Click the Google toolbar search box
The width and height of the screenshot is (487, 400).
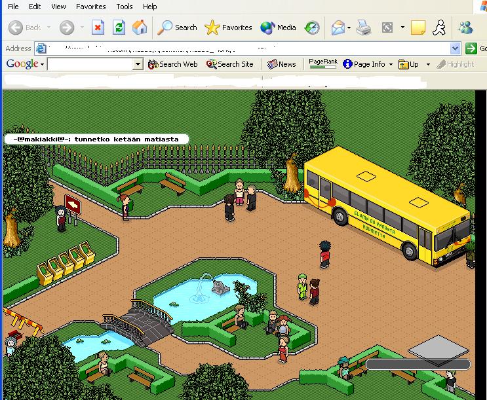click(x=90, y=64)
